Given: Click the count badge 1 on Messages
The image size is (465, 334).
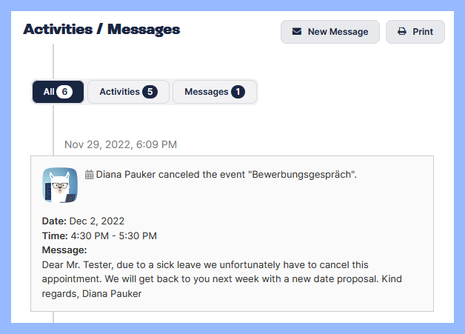Looking at the screenshot, I should click(238, 92).
